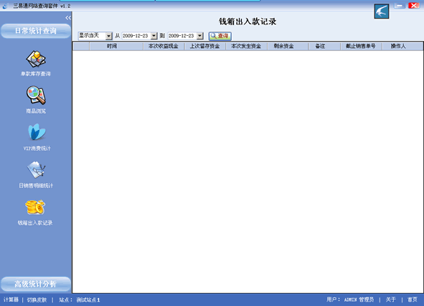The image size is (424, 306).
Task: Open the daily sales detail statistics icon
Action: pos(37,170)
